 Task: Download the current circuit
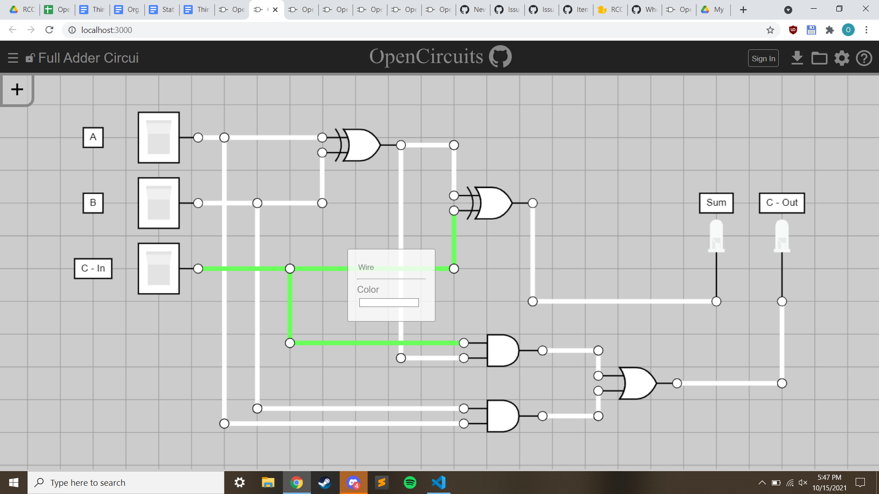[798, 58]
